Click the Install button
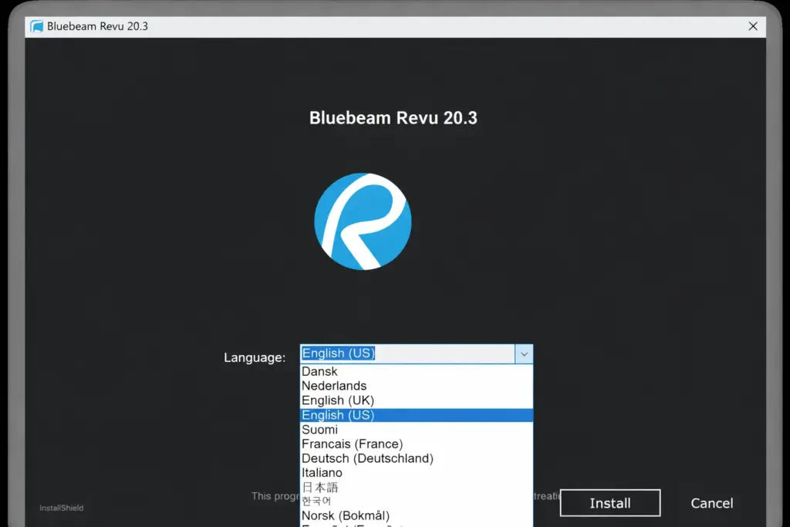 609,502
